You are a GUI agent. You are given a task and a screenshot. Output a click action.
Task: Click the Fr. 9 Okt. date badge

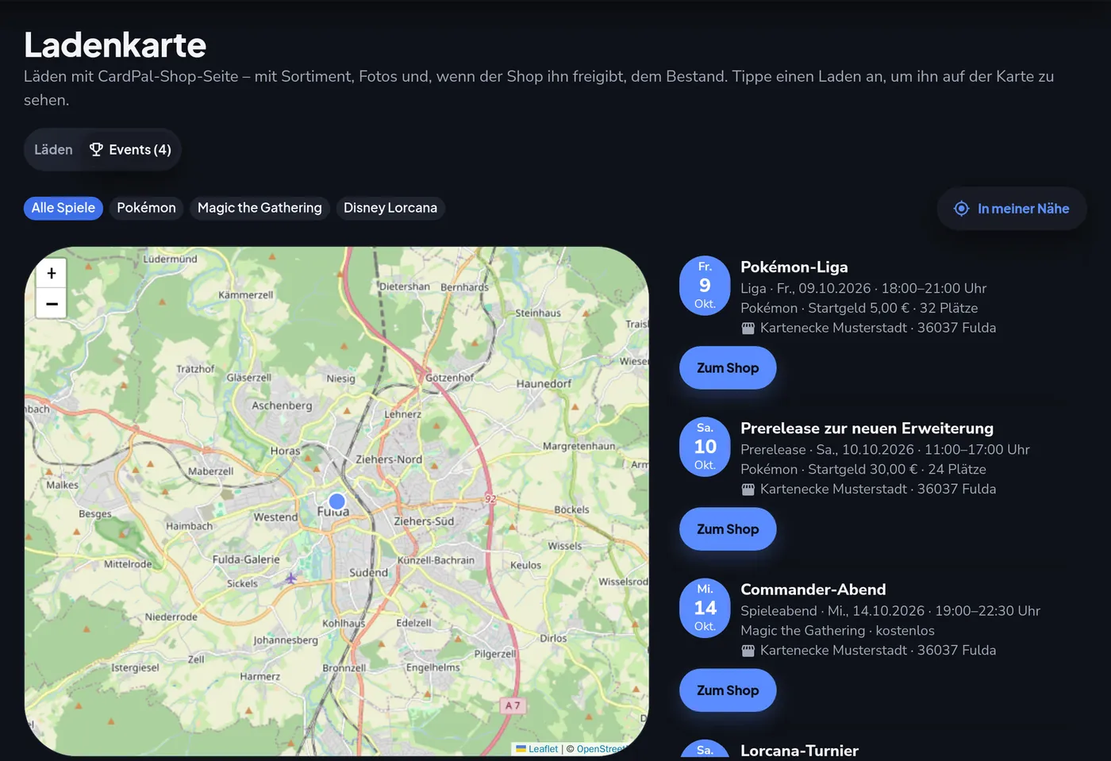(705, 286)
